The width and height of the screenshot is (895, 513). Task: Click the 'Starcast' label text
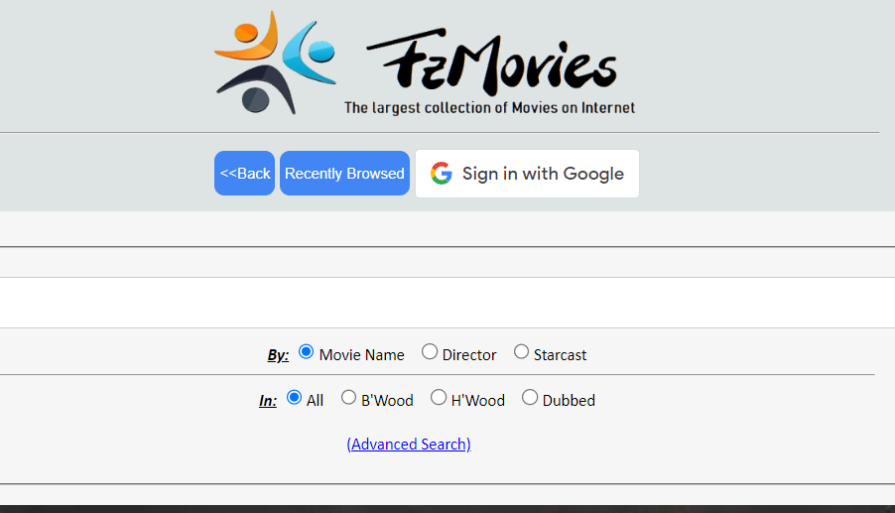click(560, 355)
